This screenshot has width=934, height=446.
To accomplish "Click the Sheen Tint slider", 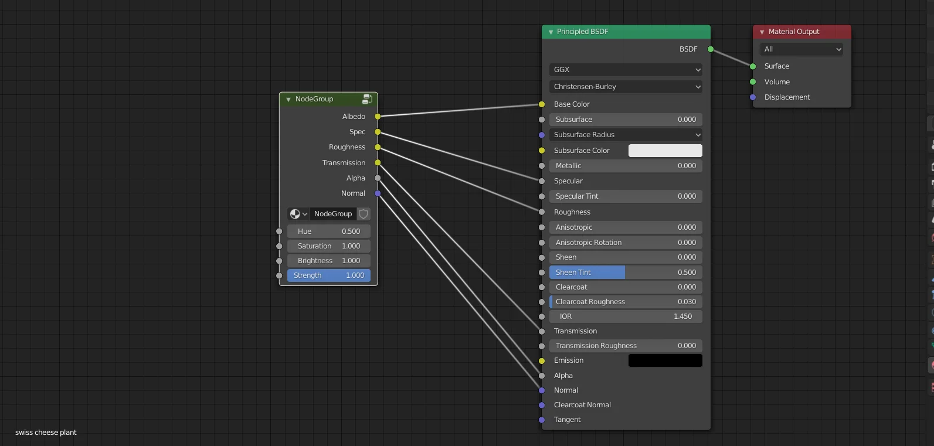I will (626, 273).
